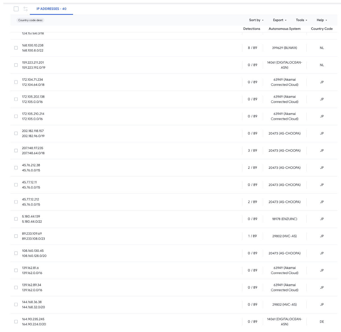Open the Sort by dropdown
Image resolution: width=341 pixels, height=332 pixels.
coord(256,20)
